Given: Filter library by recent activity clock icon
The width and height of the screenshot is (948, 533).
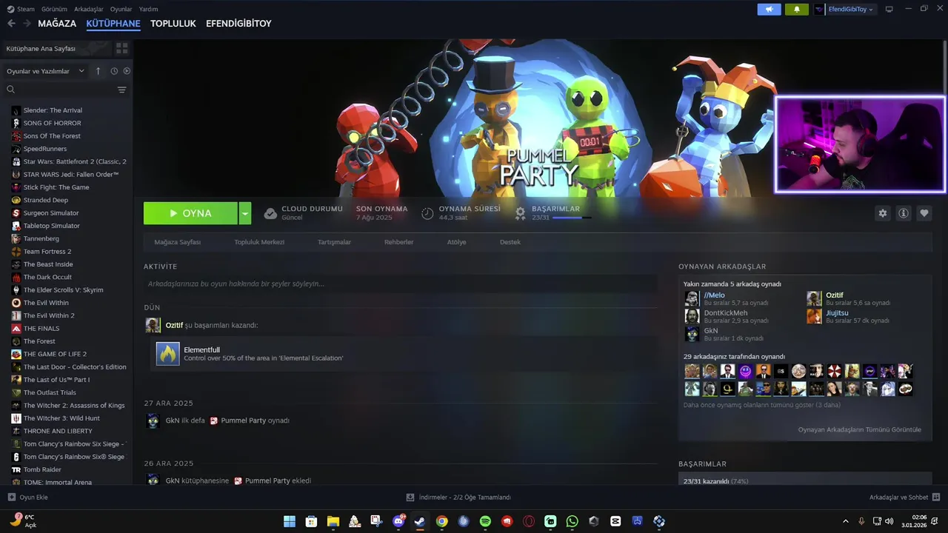Looking at the screenshot, I should 114,71.
